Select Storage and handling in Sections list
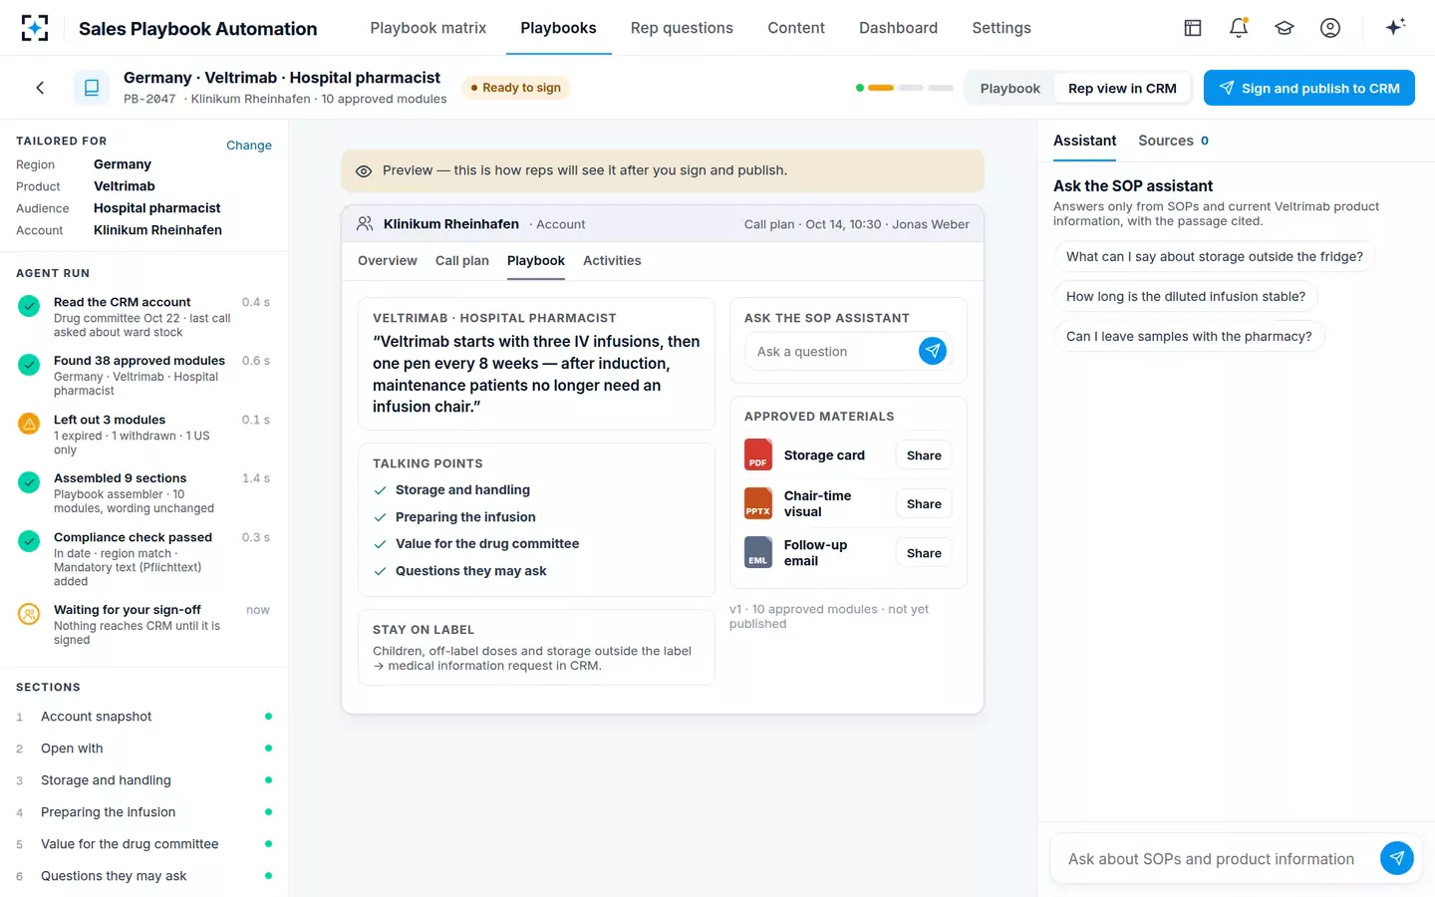Viewport: 1435px width, 897px height. [x=144, y=780]
